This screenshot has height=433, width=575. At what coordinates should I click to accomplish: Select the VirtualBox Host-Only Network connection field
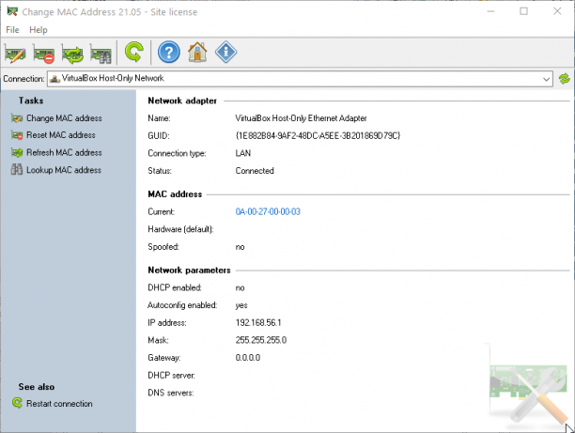coord(300,79)
